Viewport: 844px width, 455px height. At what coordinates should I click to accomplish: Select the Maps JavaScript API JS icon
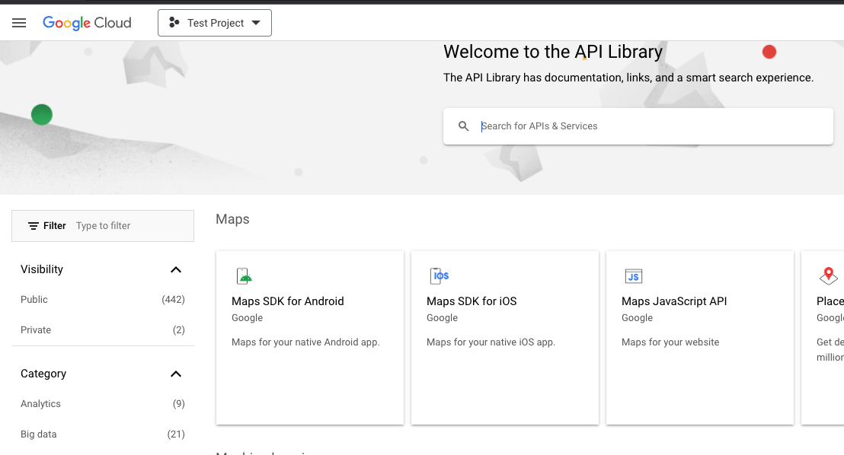coord(634,276)
